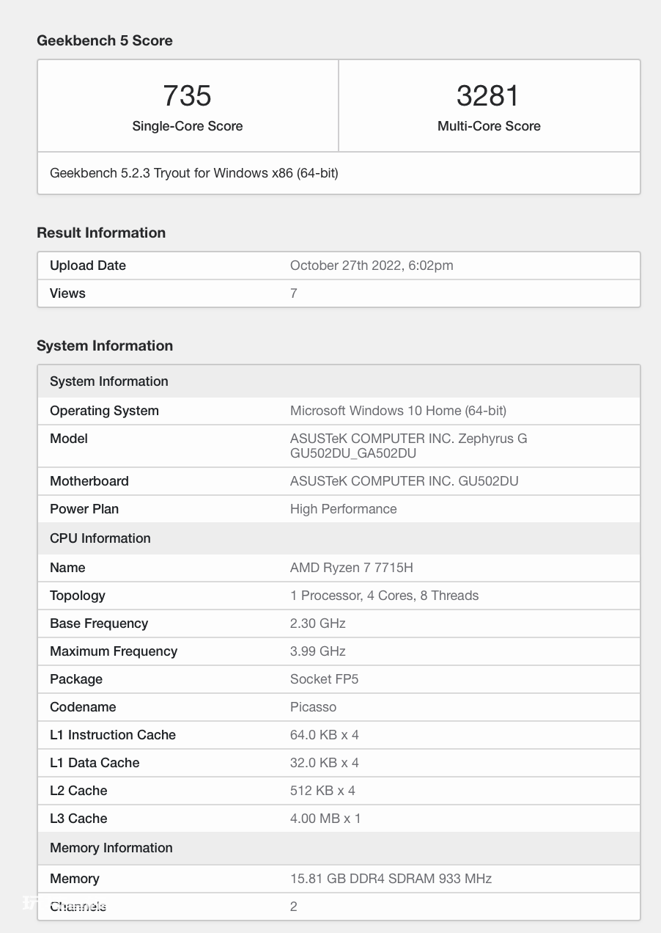The height and width of the screenshot is (933, 661).
Task: Click "15.81 GB DDR4 SDRAM 933 MHz" value
Action: (x=391, y=879)
